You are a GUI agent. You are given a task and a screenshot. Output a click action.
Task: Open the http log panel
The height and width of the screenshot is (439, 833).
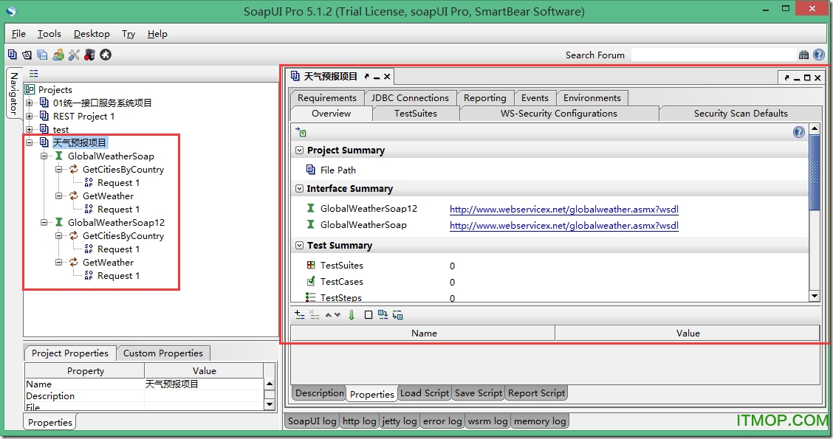pyautogui.click(x=360, y=421)
